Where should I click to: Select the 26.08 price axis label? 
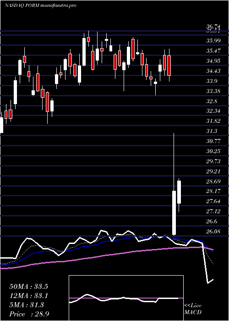point(213,232)
